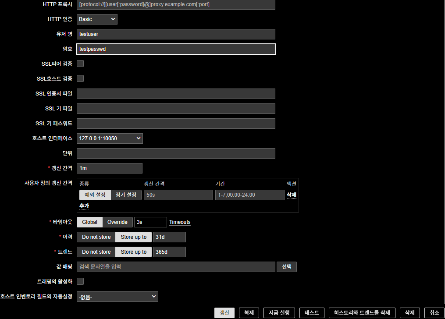Click the 히스토리와 트렌드를 삭제 button
This screenshot has width=445, height=319.
(362, 313)
